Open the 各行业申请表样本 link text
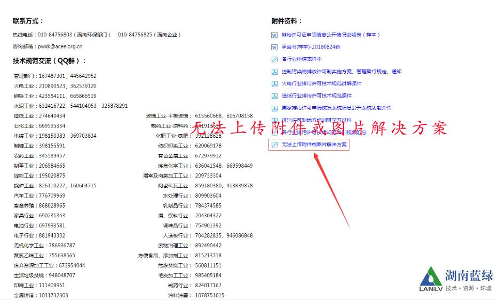The width and height of the screenshot is (498, 300). click(x=302, y=59)
